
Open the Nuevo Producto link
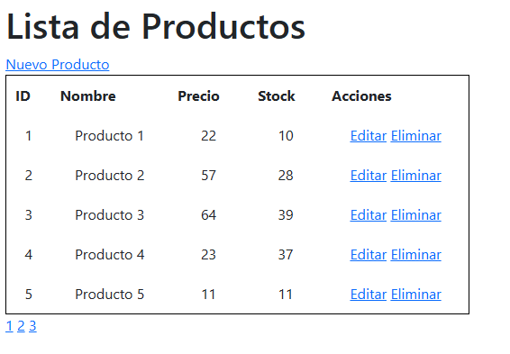point(58,65)
